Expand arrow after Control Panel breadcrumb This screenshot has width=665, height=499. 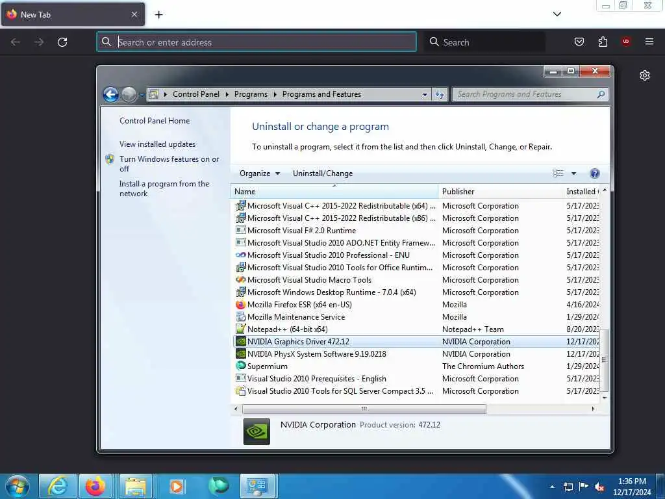pyautogui.click(x=227, y=95)
